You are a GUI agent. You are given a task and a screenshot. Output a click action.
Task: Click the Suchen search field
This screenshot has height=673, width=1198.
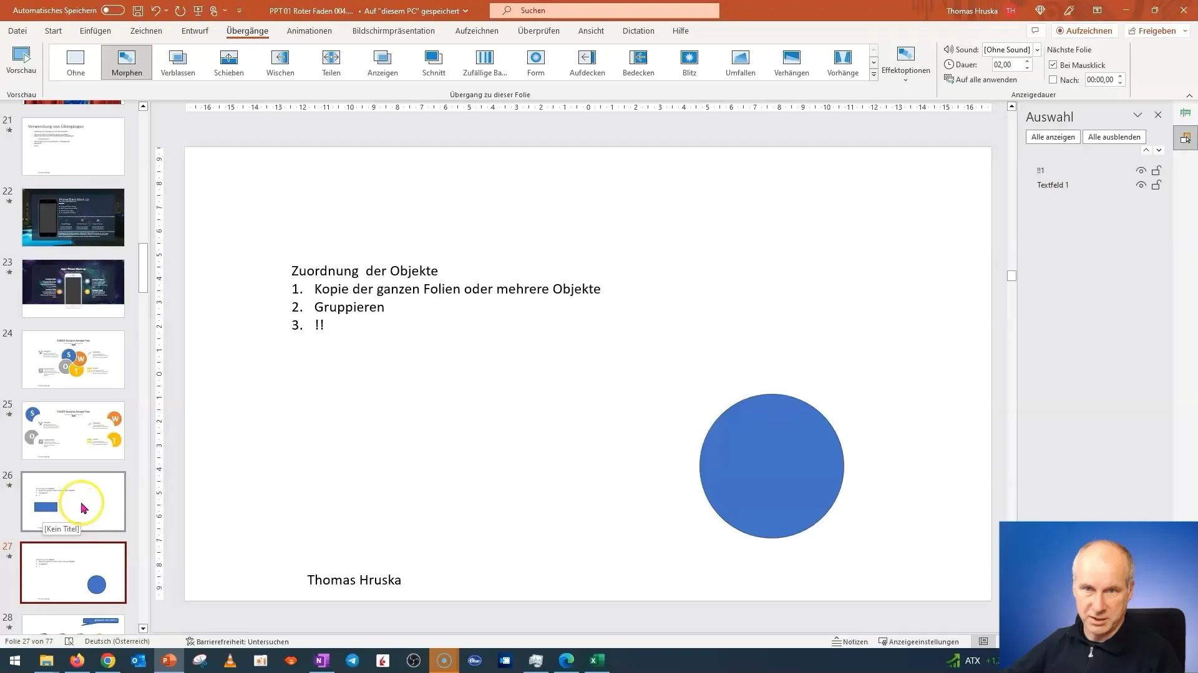pyautogui.click(x=605, y=11)
